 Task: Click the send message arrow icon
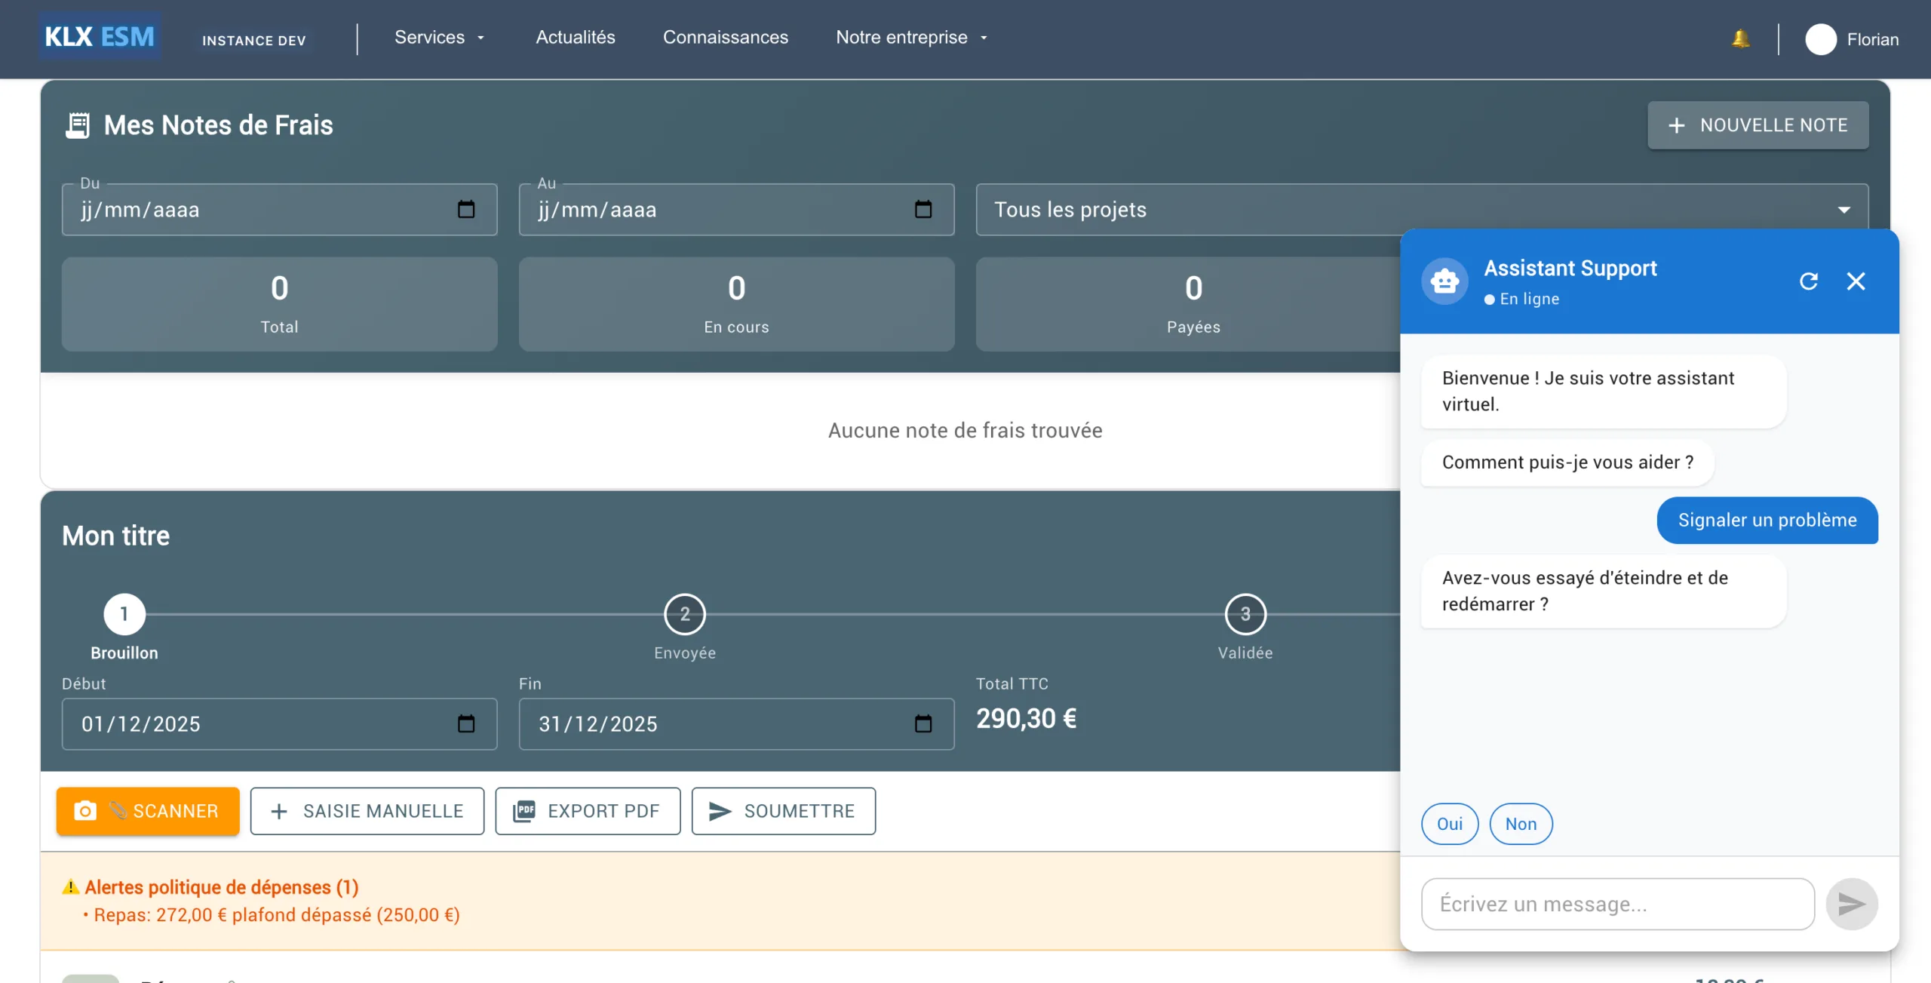pyautogui.click(x=1851, y=904)
